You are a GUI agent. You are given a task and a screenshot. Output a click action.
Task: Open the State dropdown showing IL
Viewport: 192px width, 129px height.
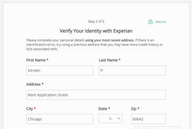pyautogui.click(x=111, y=119)
